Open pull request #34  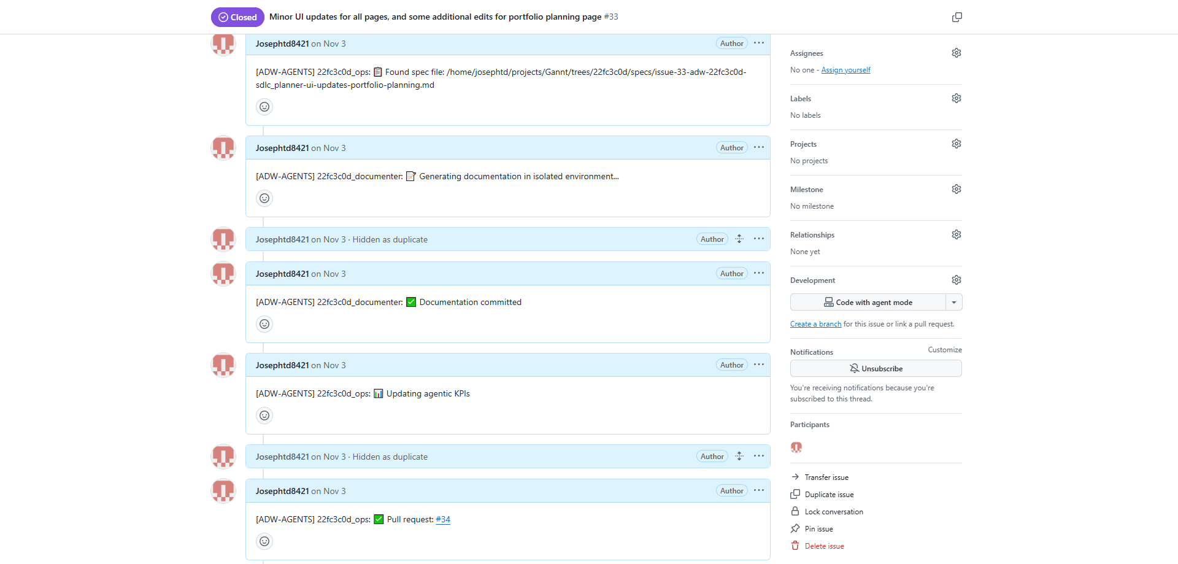(442, 519)
